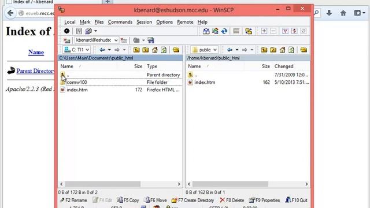Click the Unselect Files minus icon
This screenshot has width=370, height=208.
point(273,31)
